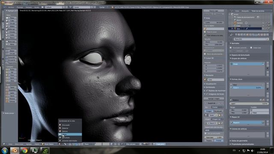The image size is (274, 154).
Task: Add a Punto lamp
Action: (12, 69)
